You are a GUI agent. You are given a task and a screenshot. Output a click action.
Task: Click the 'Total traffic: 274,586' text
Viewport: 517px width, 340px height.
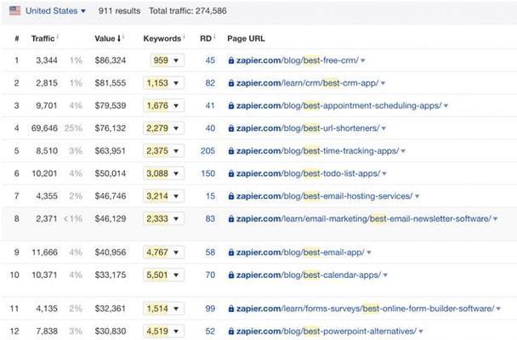(x=188, y=11)
